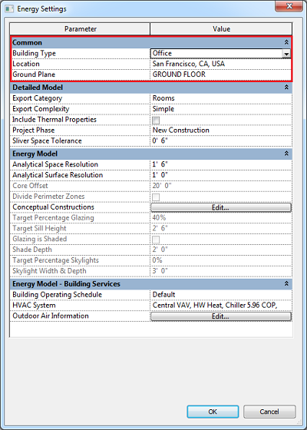Click Target Percentage Glazing value 40%

221,218
